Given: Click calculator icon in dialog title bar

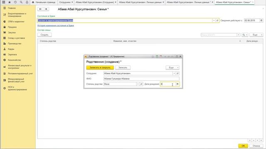Looking at the screenshot, I should pos(157,56).
